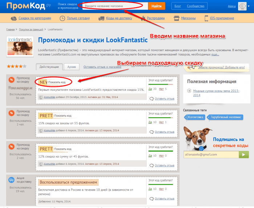Vote Нет for the first buyers 15% code
The image size is (254, 208).
coord(161,89)
